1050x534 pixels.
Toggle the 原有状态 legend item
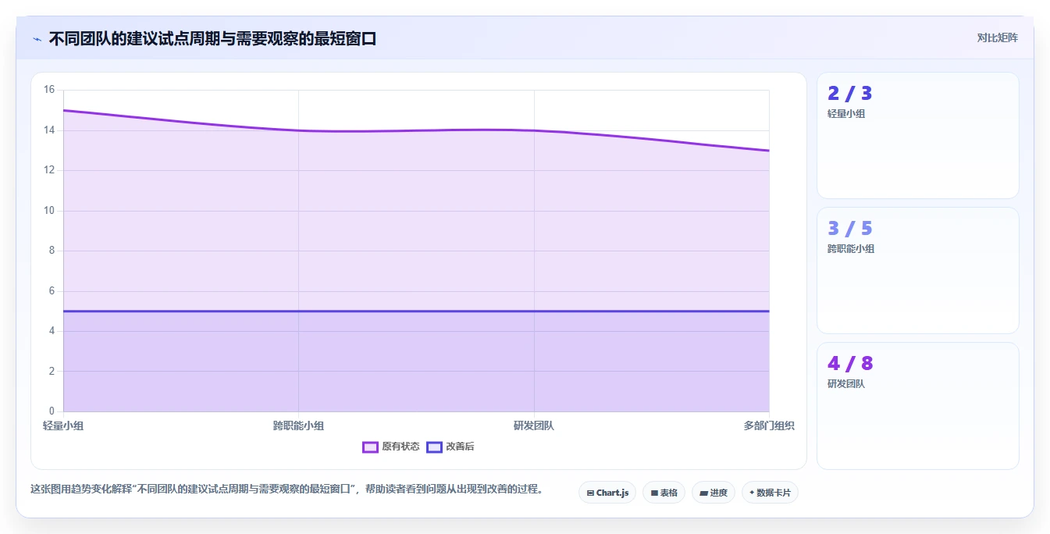pos(391,447)
